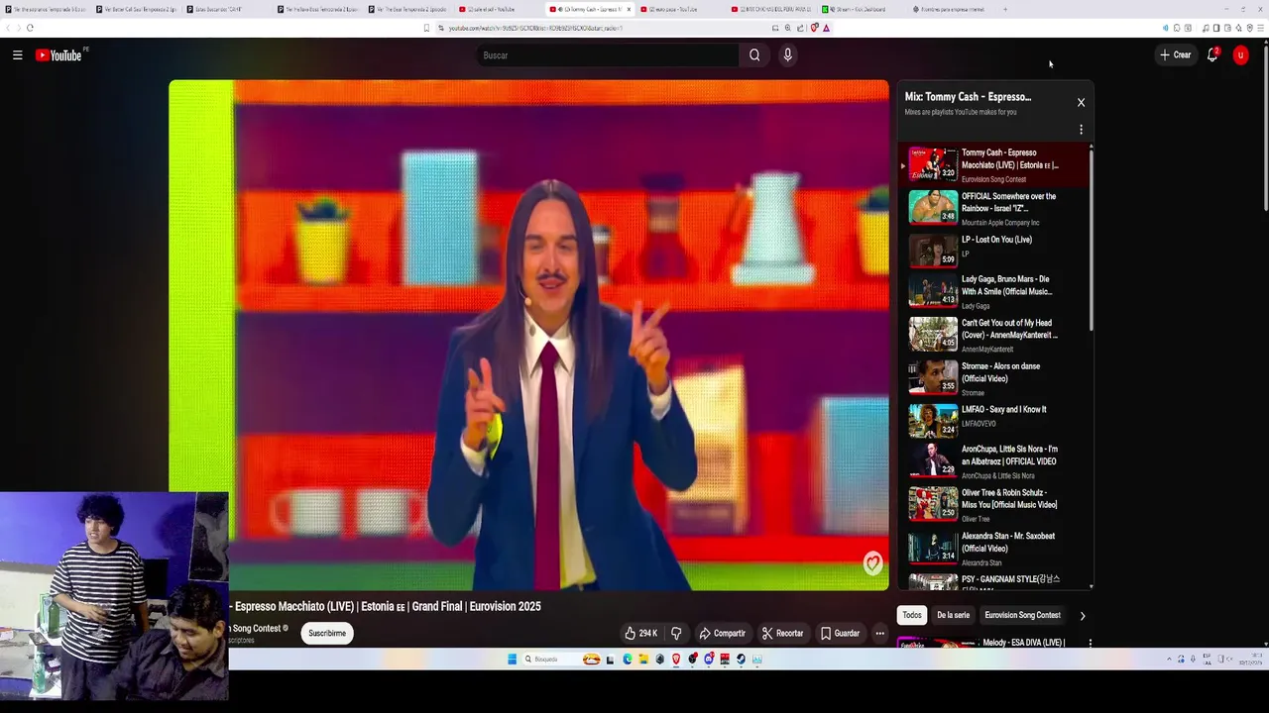Like the video with thumbs up

pos(641,633)
